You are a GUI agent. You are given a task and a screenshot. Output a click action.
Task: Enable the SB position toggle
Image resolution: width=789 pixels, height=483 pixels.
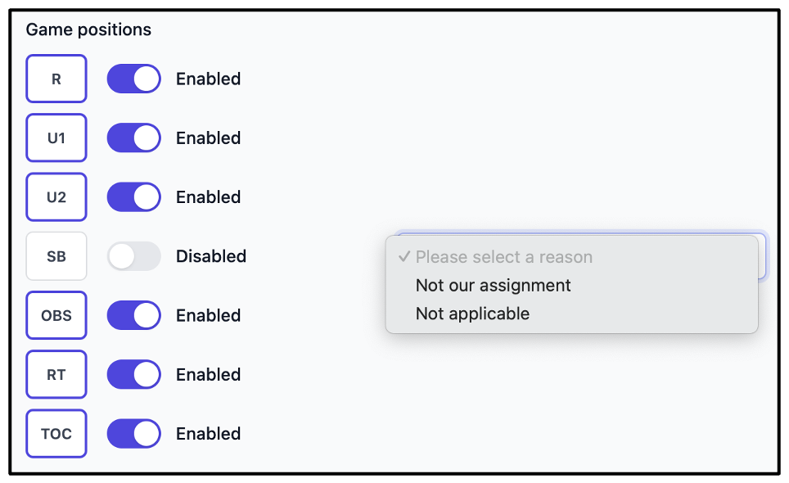point(134,256)
